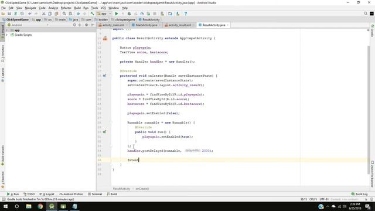The height and width of the screenshot is (211, 375).
Task: Open the UTF-8 encoding selector
Action: point(324,199)
